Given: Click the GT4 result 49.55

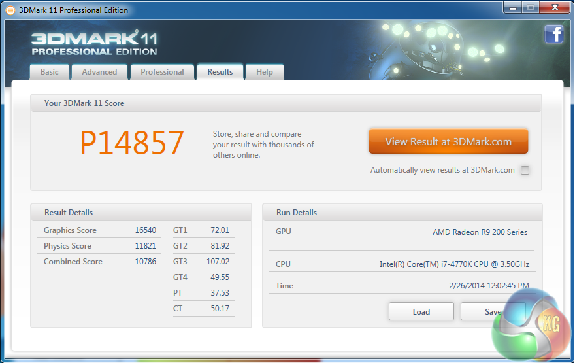Looking at the screenshot, I should click(x=220, y=277).
